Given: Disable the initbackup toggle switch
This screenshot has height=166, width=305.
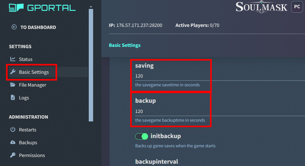Looking at the screenshot, I should click(142, 136).
